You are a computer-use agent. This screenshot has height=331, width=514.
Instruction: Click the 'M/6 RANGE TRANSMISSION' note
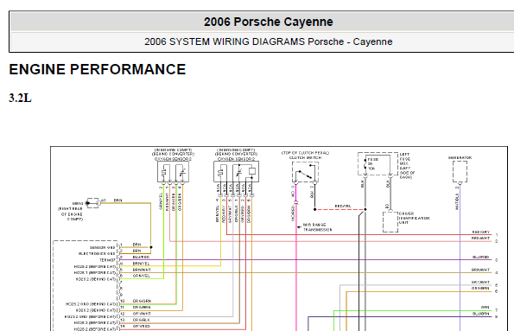click(x=317, y=227)
